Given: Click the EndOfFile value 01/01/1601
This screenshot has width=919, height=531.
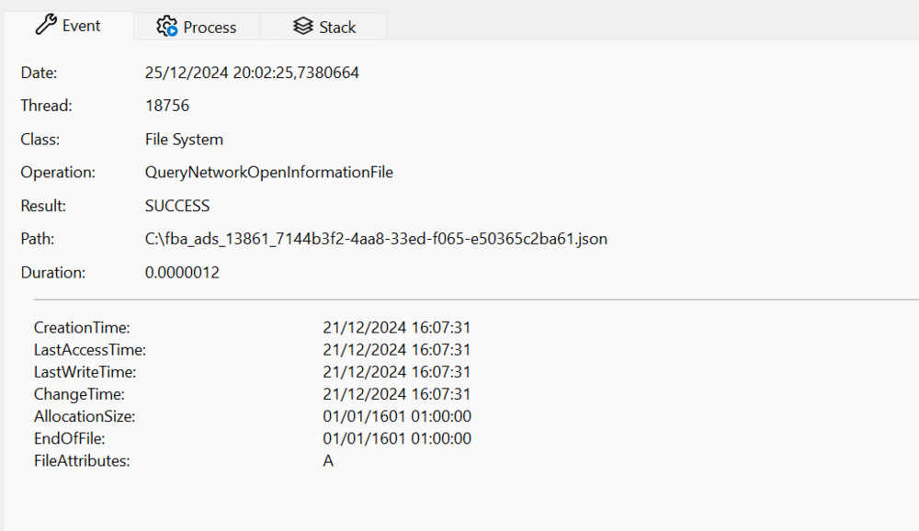Looking at the screenshot, I should pyautogui.click(x=397, y=438).
